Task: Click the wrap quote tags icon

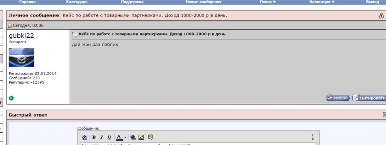Action: coord(151,137)
